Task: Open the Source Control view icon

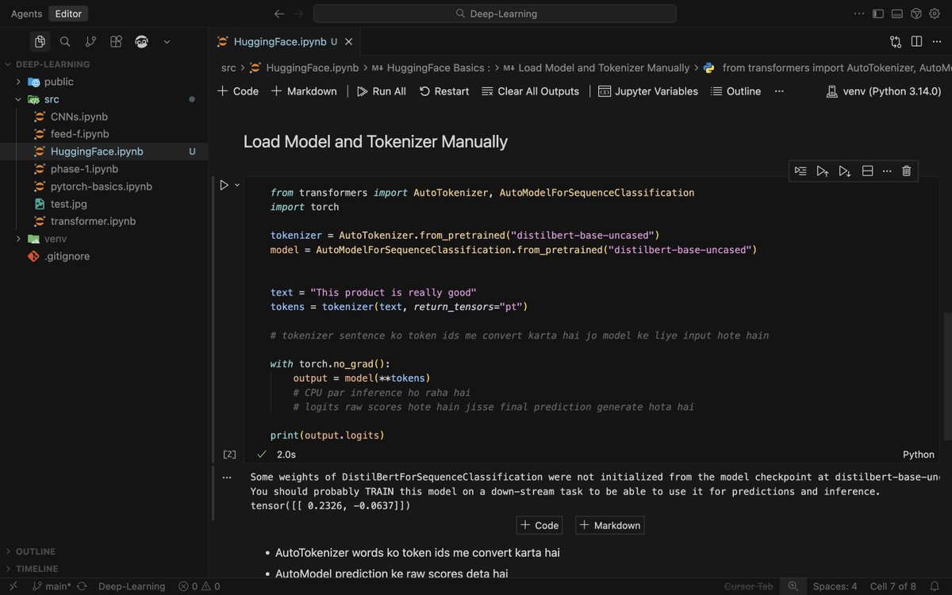Action: click(90, 42)
